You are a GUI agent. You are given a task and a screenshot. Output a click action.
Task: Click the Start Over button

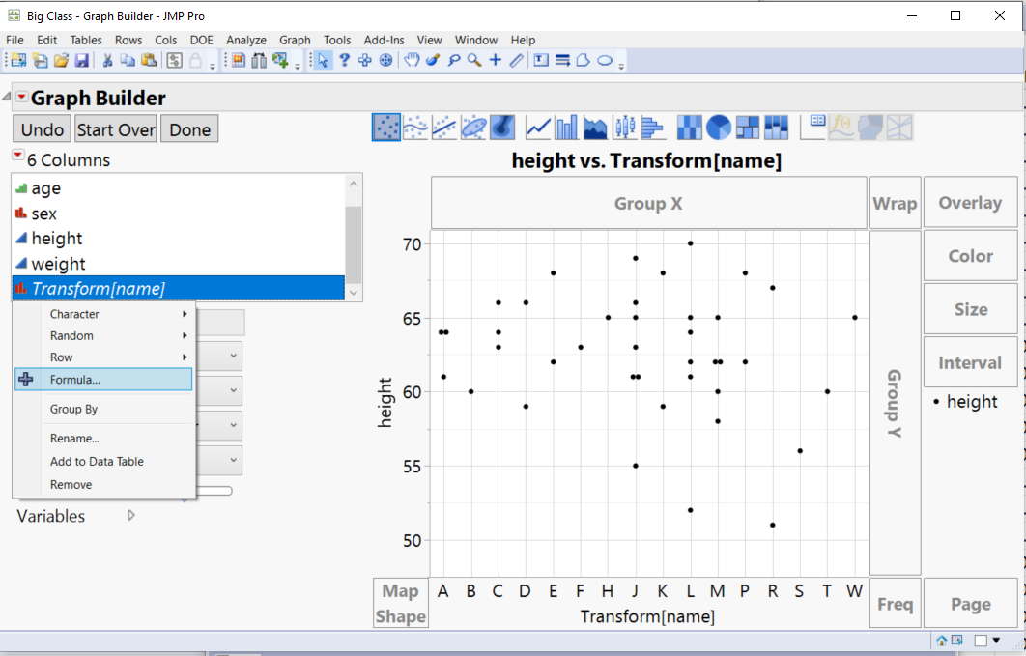coord(115,128)
